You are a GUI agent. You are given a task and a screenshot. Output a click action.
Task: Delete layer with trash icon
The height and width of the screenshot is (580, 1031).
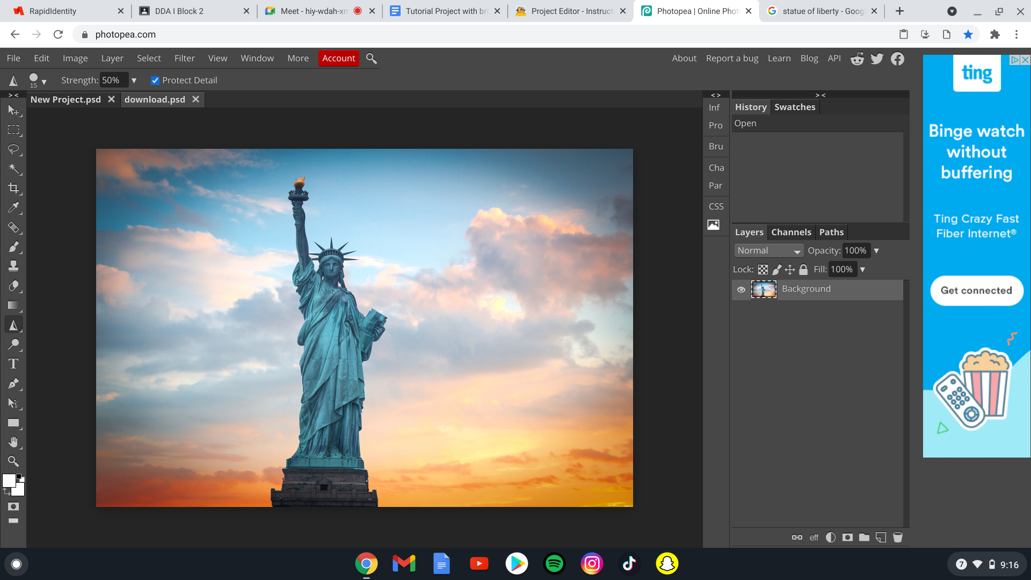898,537
